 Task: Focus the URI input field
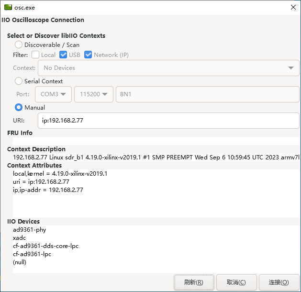(x=168, y=121)
